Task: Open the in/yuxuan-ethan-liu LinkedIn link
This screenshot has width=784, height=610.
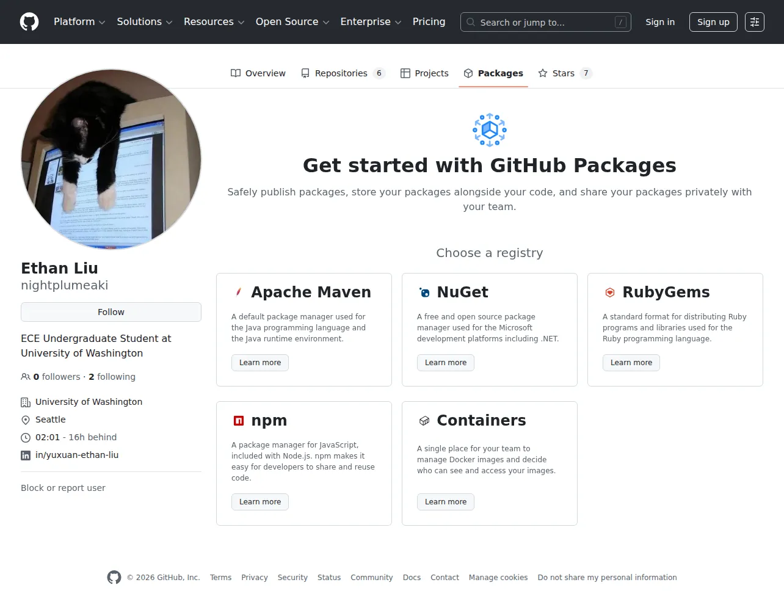Action: (77, 455)
